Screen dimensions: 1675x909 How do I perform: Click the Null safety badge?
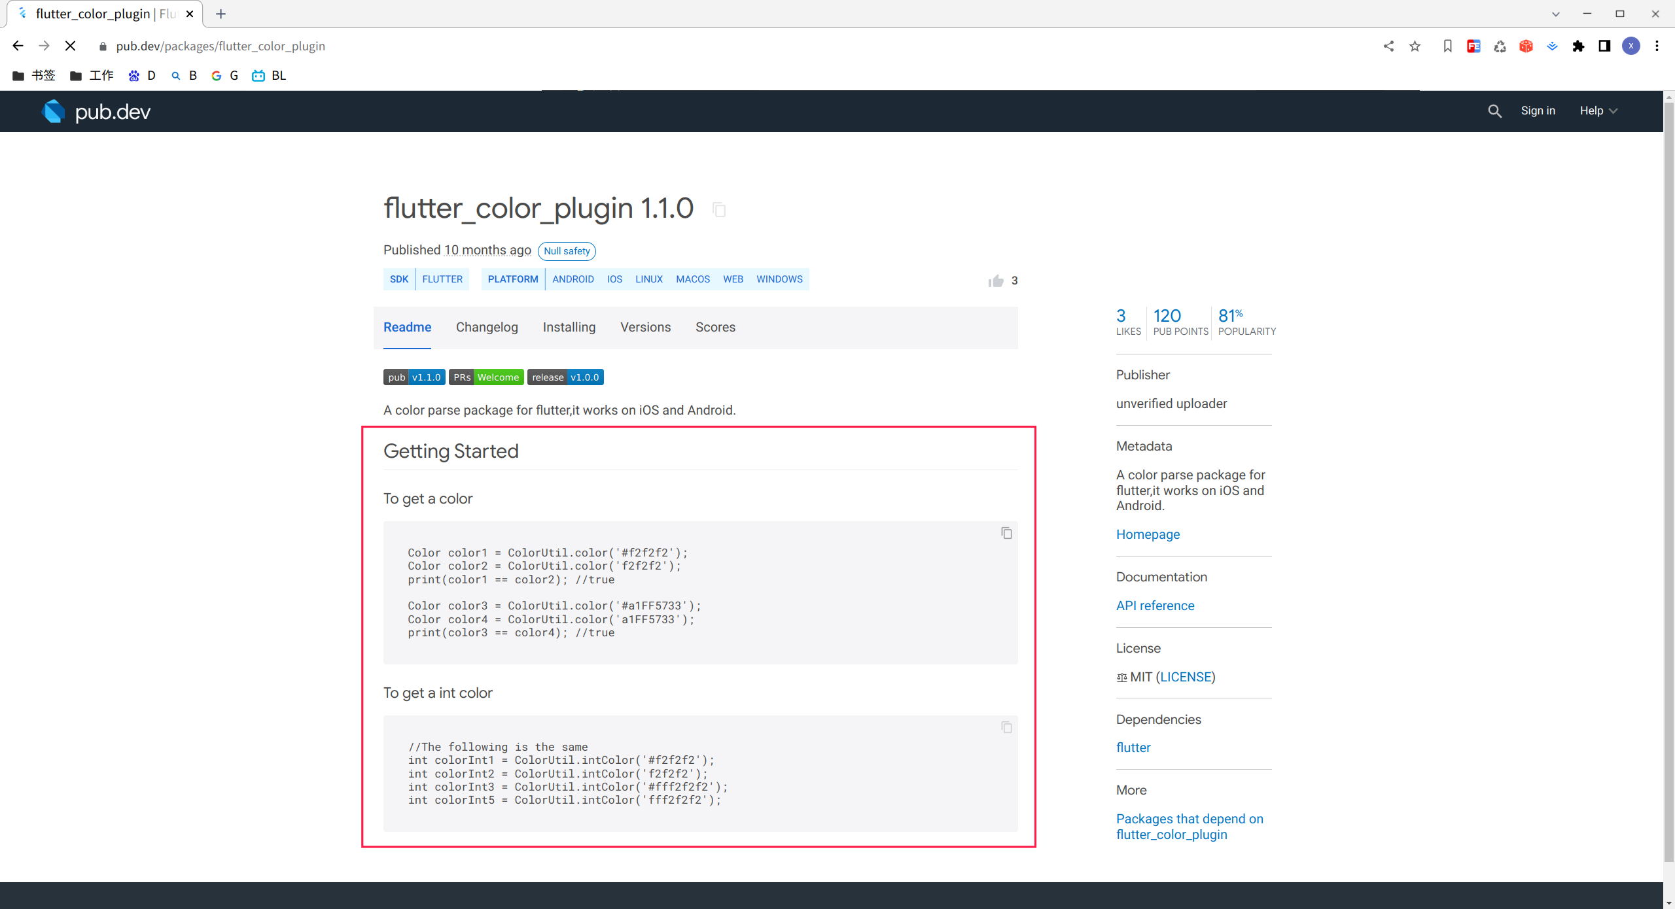[x=567, y=251]
